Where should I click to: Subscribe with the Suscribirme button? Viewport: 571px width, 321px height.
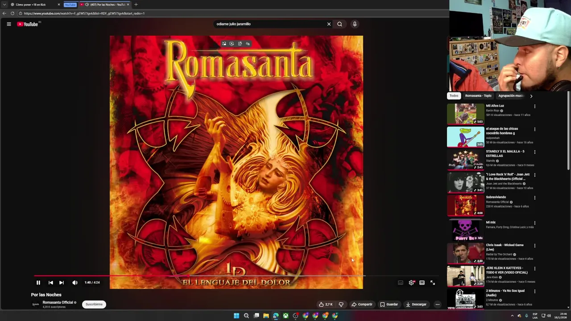94,305
